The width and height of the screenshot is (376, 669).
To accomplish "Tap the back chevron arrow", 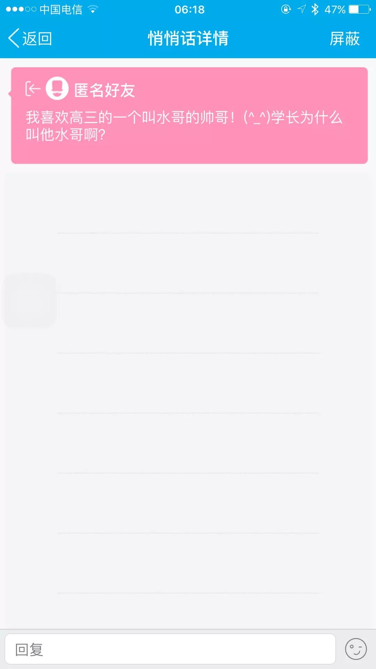I will coord(14,38).
